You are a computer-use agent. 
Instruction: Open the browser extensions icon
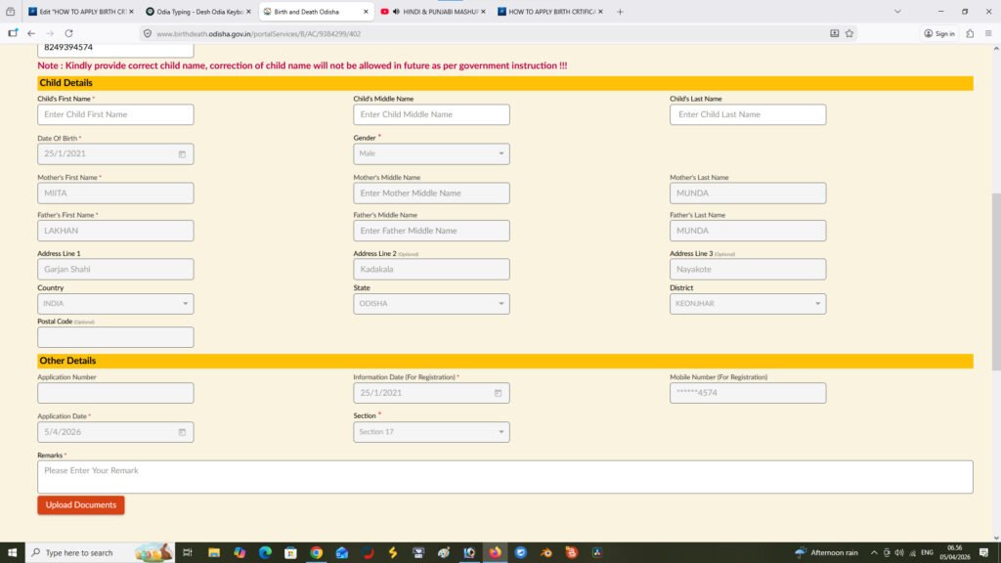click(x=970, y=33)
